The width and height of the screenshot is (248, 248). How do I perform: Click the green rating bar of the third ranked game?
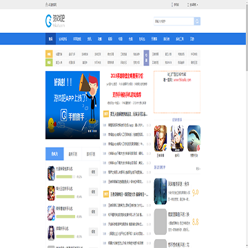[65, 216]
